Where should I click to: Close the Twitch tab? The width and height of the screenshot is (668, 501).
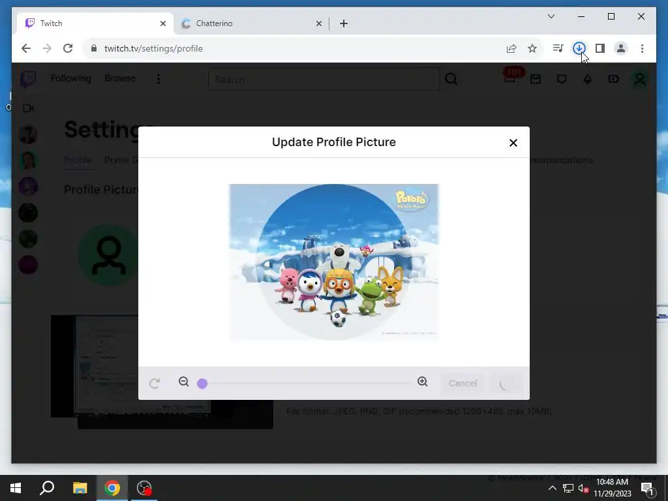(x=162, y=23)
